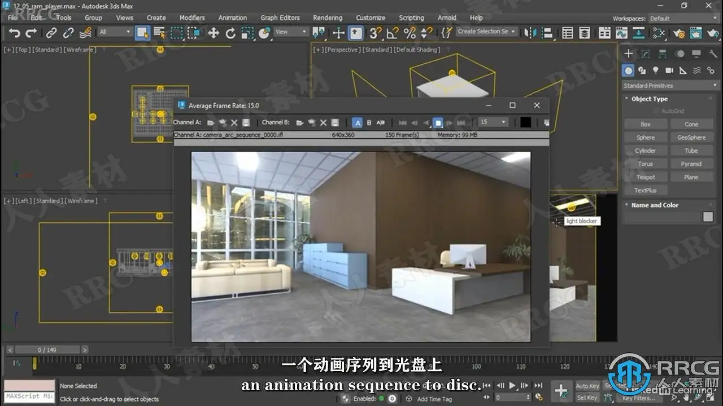Screen dimensions: 723x406
Task: Click the Teapot primitive button
Action: [646, 177]
